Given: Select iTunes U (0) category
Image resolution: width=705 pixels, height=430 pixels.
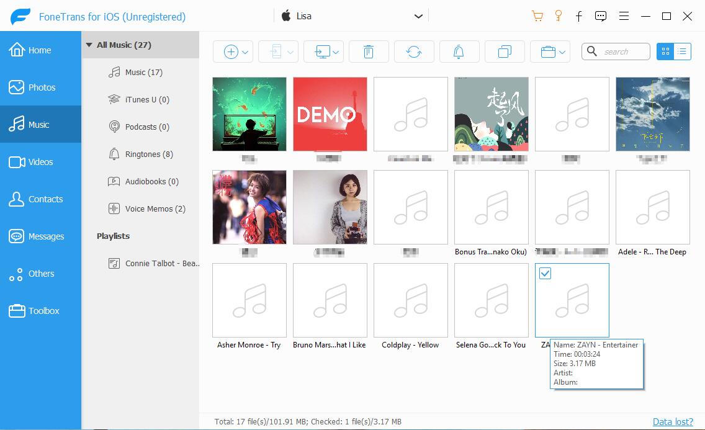Looking at the screenshot, I should [x=140, y=100].
